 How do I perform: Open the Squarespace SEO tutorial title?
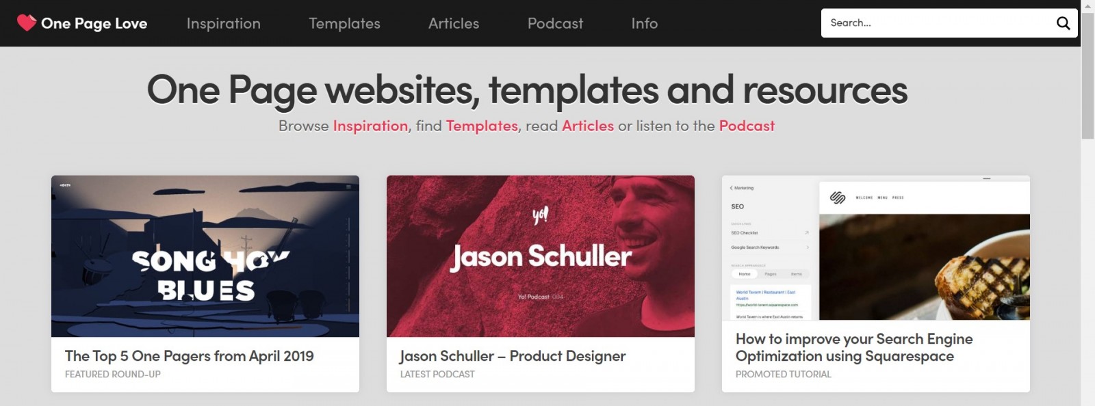click(854, 347)
